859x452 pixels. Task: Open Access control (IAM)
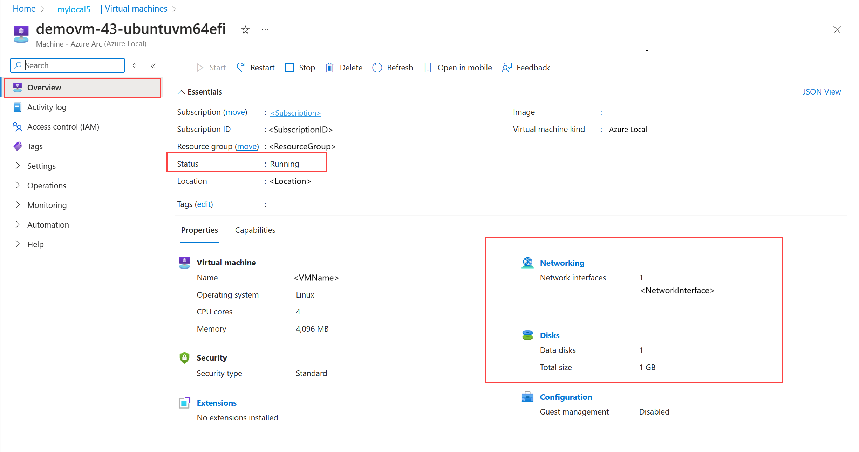pos(63,127)
